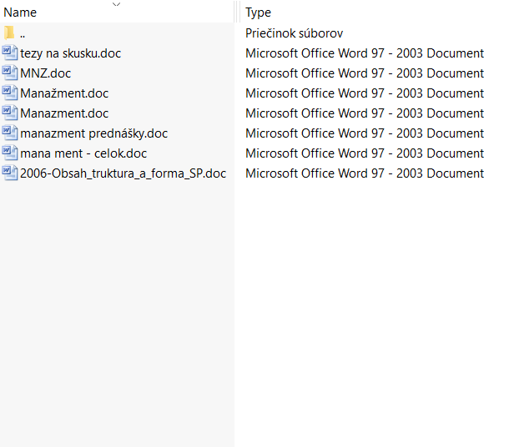This screenshot has width=524, height=447.
Task: Click the Priečinok súborov type entry
Action: [294, 33]
